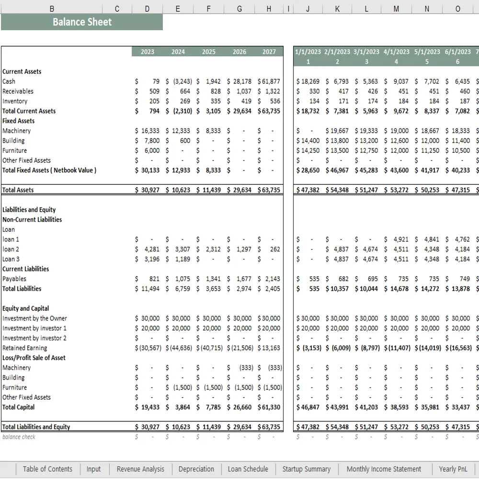Click the Total Liabilities and Equity label
Viewport: 479px width, 479px height.
pyautogui.click(x=36, y=426)
